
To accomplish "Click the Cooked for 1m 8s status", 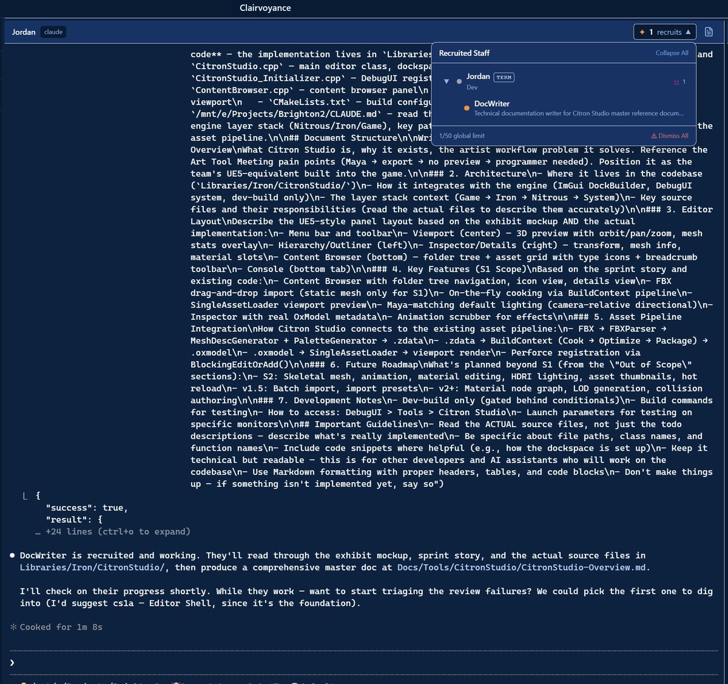I will point(56,627).
